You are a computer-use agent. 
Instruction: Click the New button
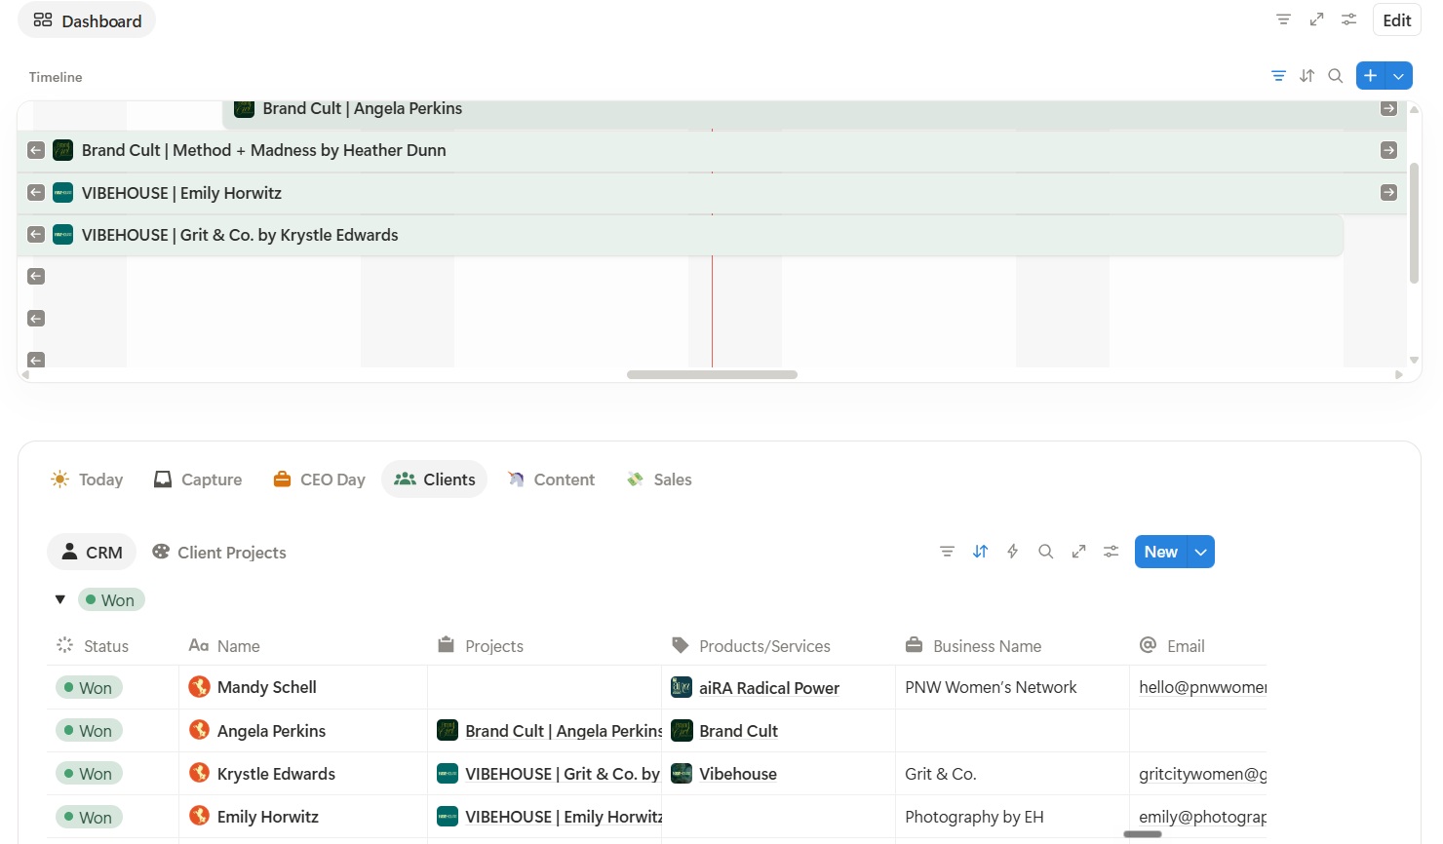1160,552
